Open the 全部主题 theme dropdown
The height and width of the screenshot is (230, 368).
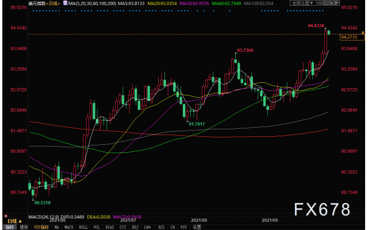click(303, 3)
